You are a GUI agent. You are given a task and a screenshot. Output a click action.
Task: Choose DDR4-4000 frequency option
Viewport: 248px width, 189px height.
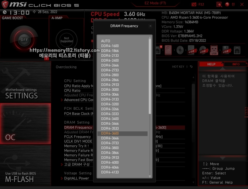[x=110, y=162]
